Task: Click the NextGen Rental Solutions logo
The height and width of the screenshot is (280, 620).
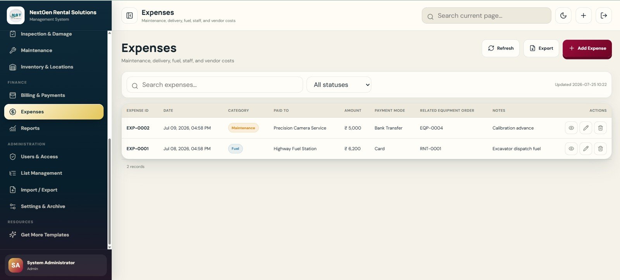Action: pos(16,15)
